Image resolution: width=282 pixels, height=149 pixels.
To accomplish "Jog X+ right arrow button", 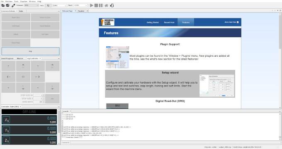I will 38,77.
